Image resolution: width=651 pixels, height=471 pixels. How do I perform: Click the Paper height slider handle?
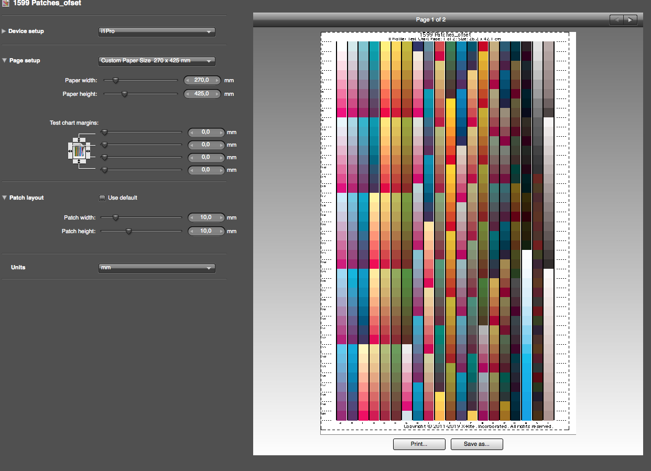point(124,94)
